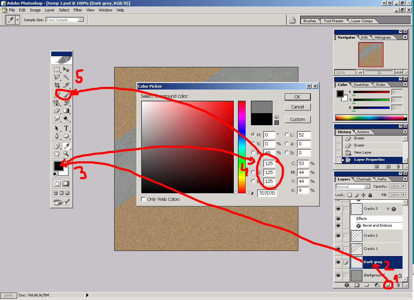Screen dimensions: 414x300
Task: Hide the Cracks 2 layer
Action: 338,236
